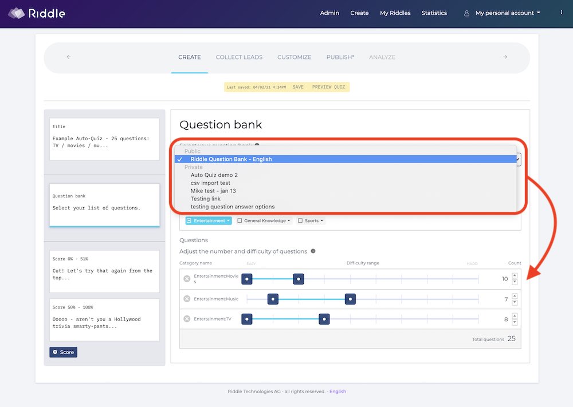Viewport: 573px width, 407px height.
Task: Click the right arrow step navigation
Action: click(505, 57)
